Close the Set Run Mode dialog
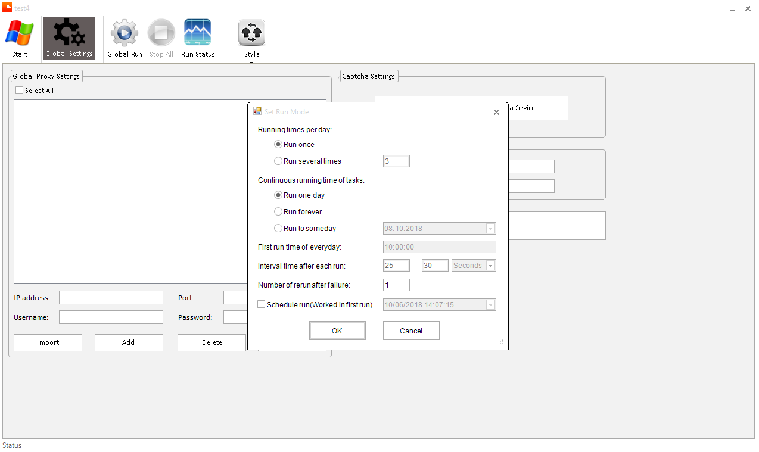Viewport: 759px width, 452px height. point(496,112)
